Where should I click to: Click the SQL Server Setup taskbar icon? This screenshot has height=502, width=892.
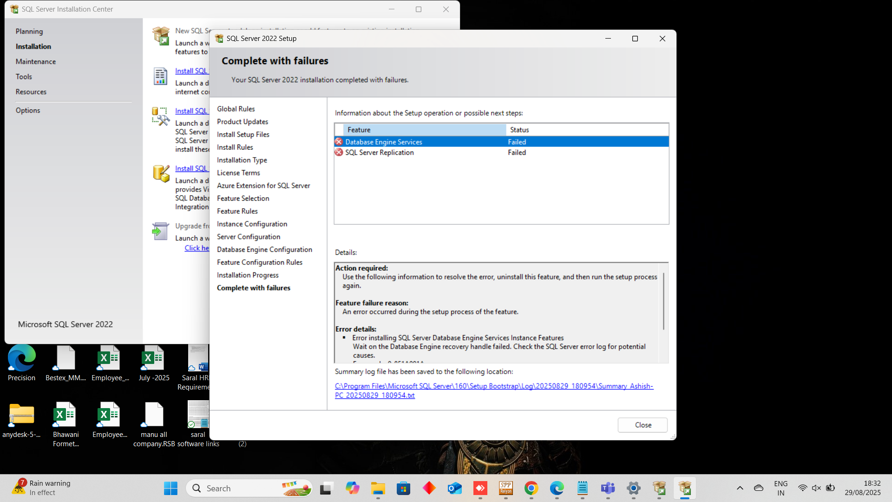point(685,488)
